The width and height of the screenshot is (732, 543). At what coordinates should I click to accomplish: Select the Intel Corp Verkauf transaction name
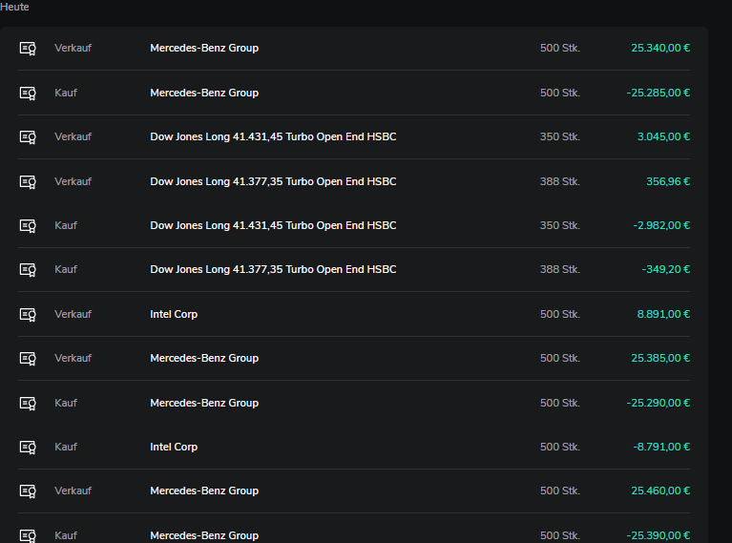coord(174,314)
